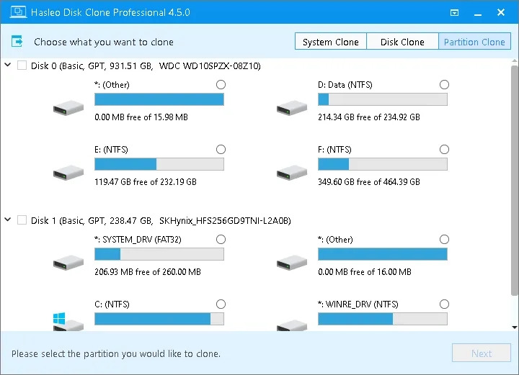Click the C: (NTFS) label
The height and width of the screenshot is (375, 519).
click(x=112, y=304)
